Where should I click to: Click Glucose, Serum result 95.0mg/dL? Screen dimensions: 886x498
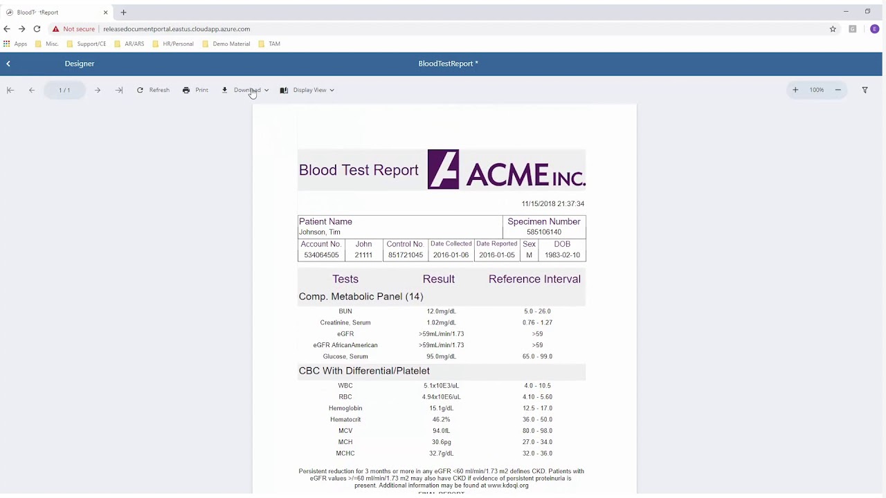pos(441,357)
